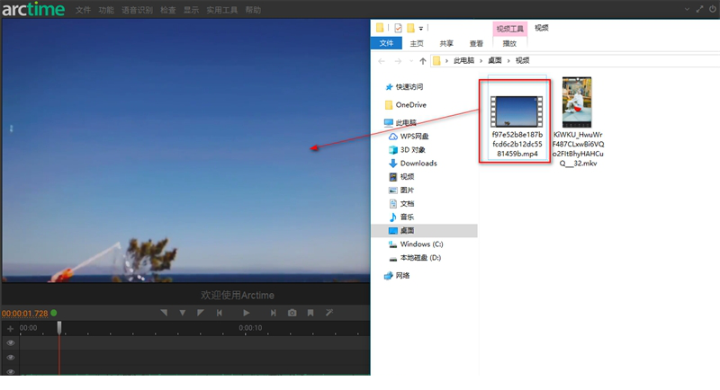This screenshot has height=390, width=720.
Task: Open the 语音识别 menu
Action: pos(137,10)
